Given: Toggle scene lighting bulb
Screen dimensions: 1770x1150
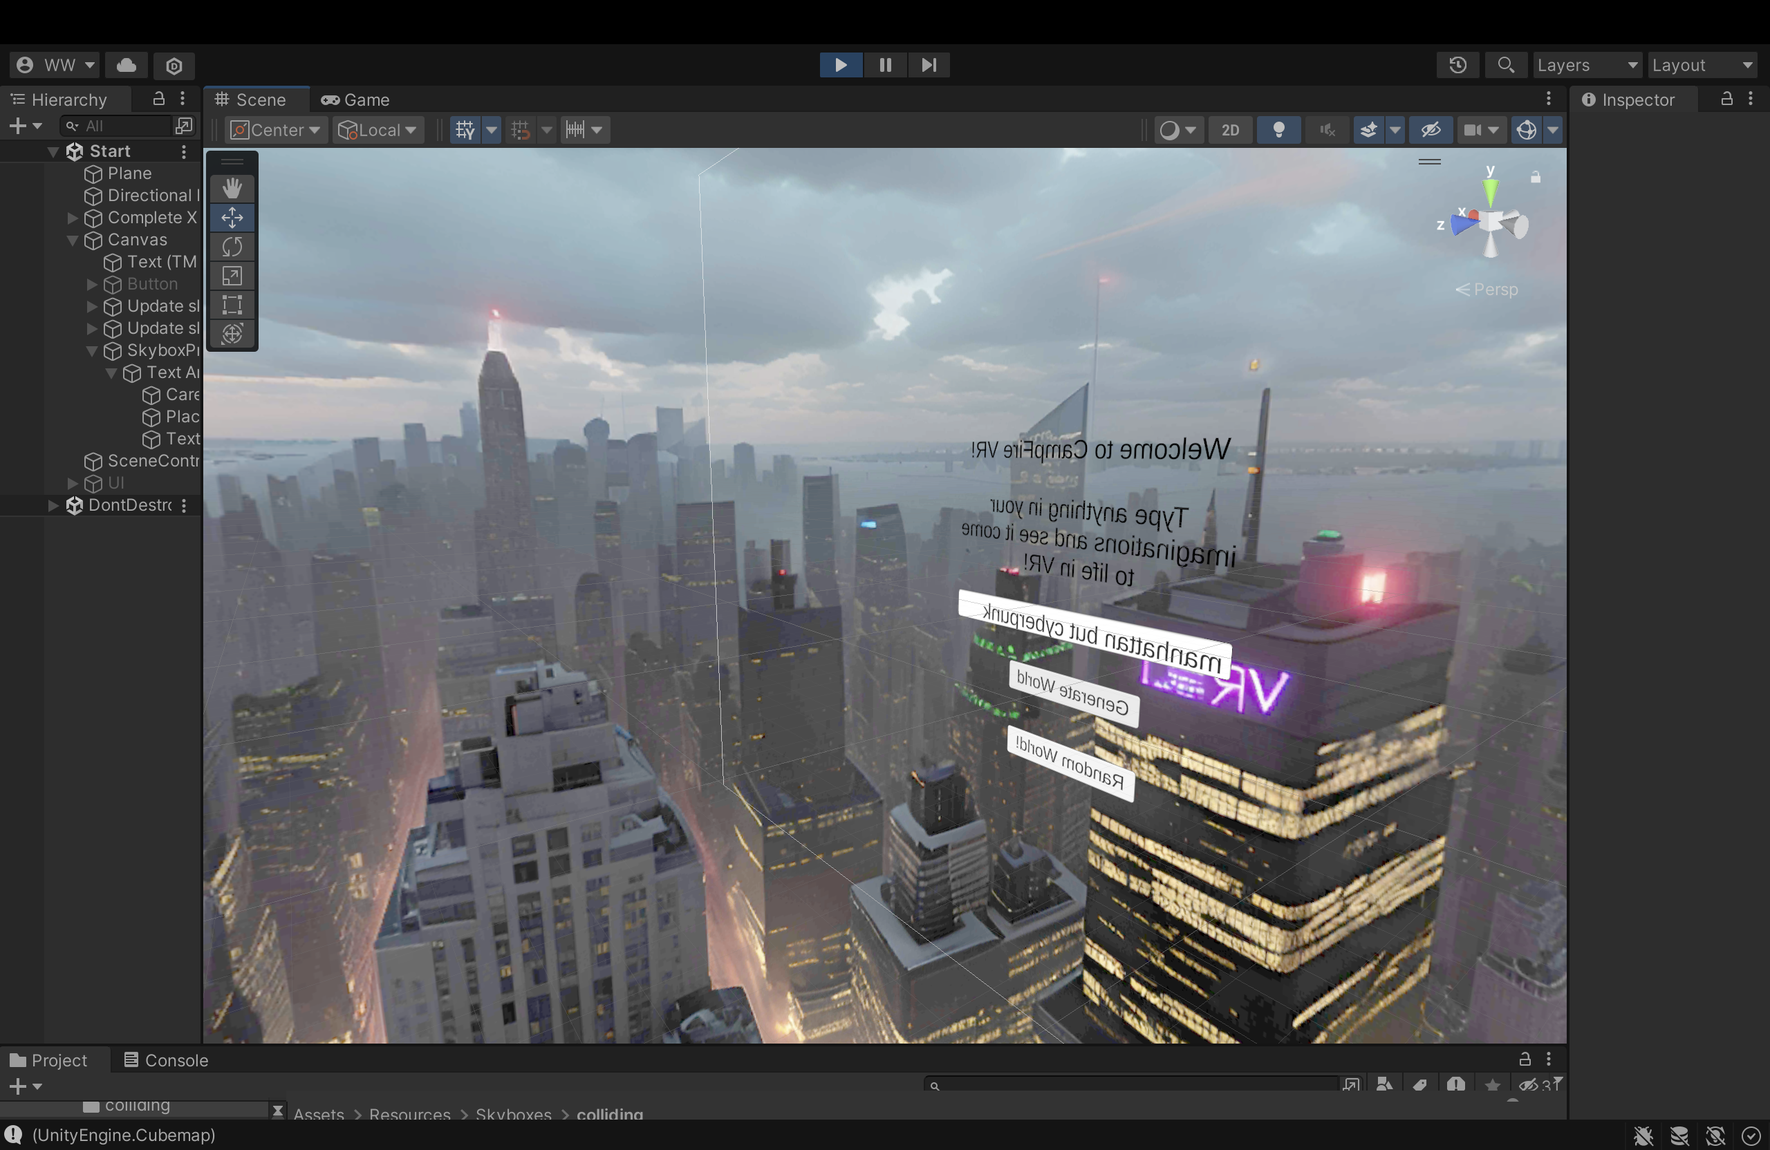Looking at the screenshot, I should pyautogui.click(x=1278, y=130).
